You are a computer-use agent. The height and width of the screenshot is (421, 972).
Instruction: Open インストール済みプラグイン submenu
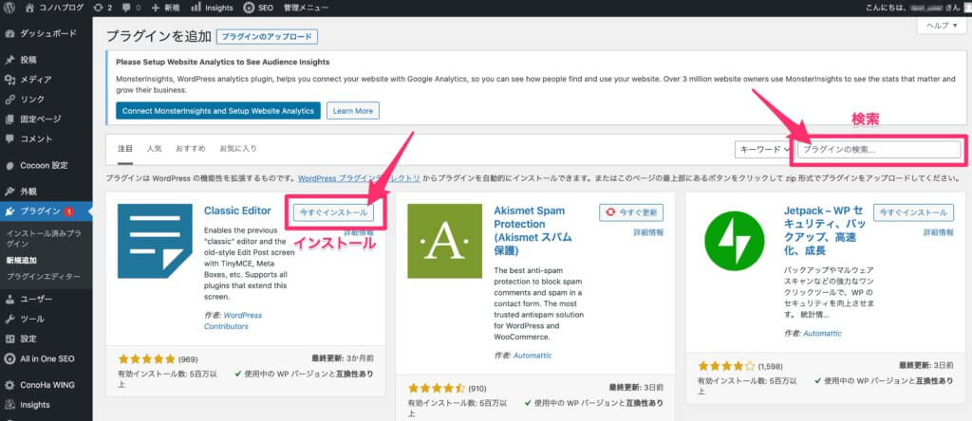[x=44, y=239]
